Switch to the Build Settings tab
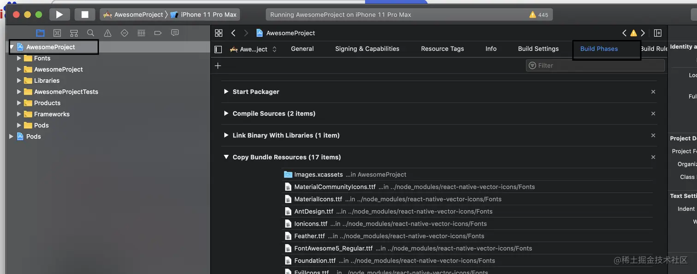This screenshot has width=697, height=274. [x=538, y=49]
